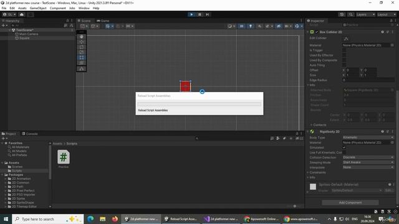This screenshot has width=399, height=224.
Task: Click the Play button
Action: [x=191, y=14]
